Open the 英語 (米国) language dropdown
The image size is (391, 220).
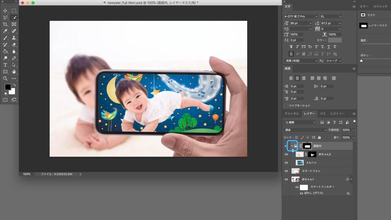301,61
